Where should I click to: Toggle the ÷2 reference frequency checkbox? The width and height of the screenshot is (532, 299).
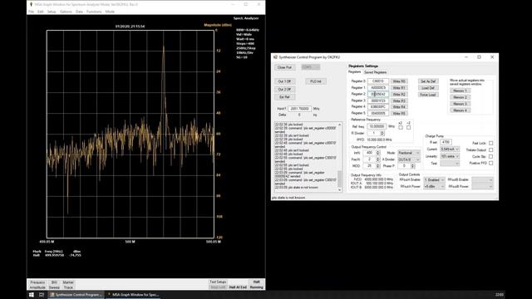pyautogui.click(x=408, y=127)
